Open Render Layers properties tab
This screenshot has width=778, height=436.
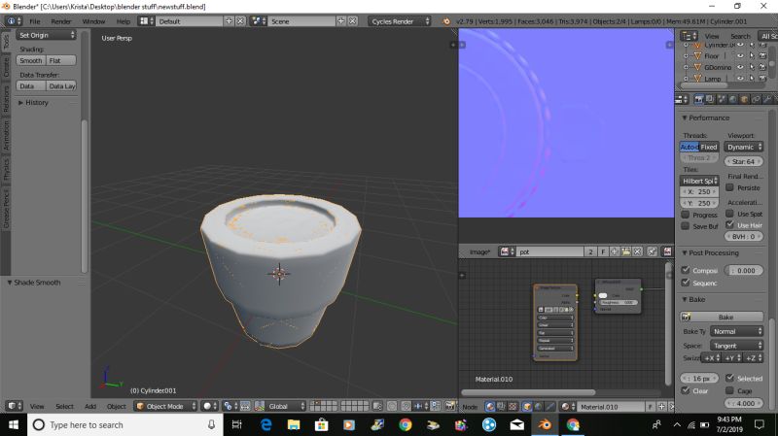tap(710, 99)
